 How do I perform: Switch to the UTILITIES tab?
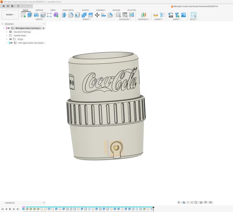click(132, 10)
